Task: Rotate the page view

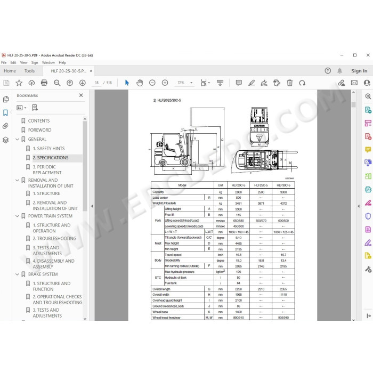Action: (x=302, y=83)
